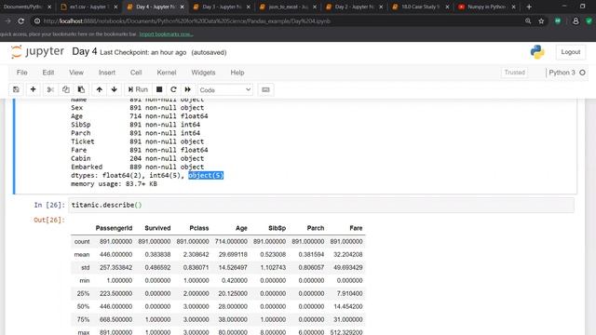
Task: Click the Out[26] output prompt
Action: click(x=49, y=220)
